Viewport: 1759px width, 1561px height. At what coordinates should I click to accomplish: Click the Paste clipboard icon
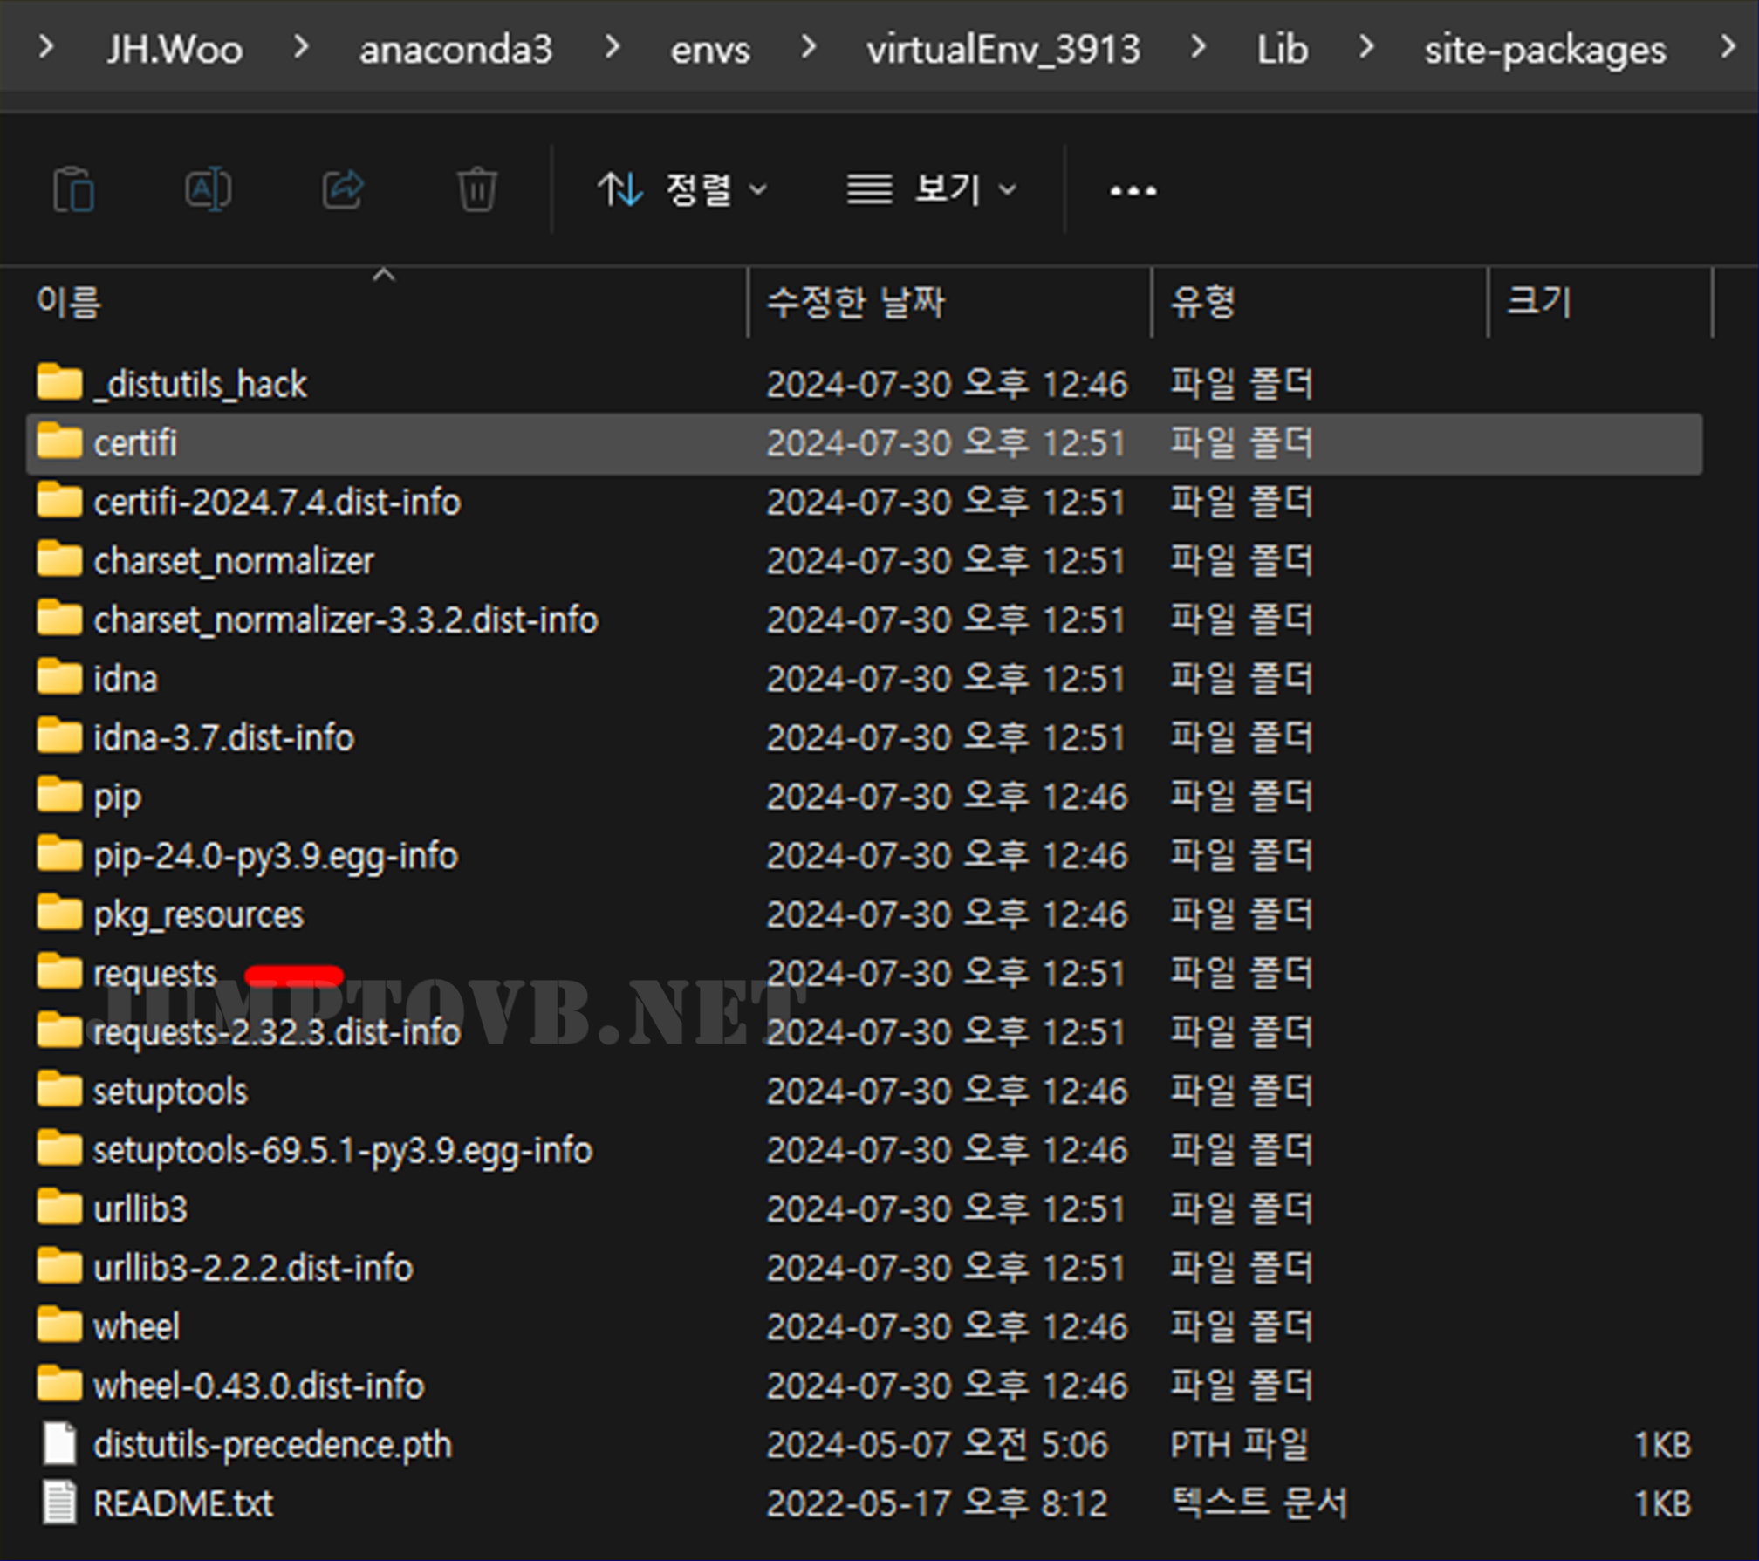point(73,189)
